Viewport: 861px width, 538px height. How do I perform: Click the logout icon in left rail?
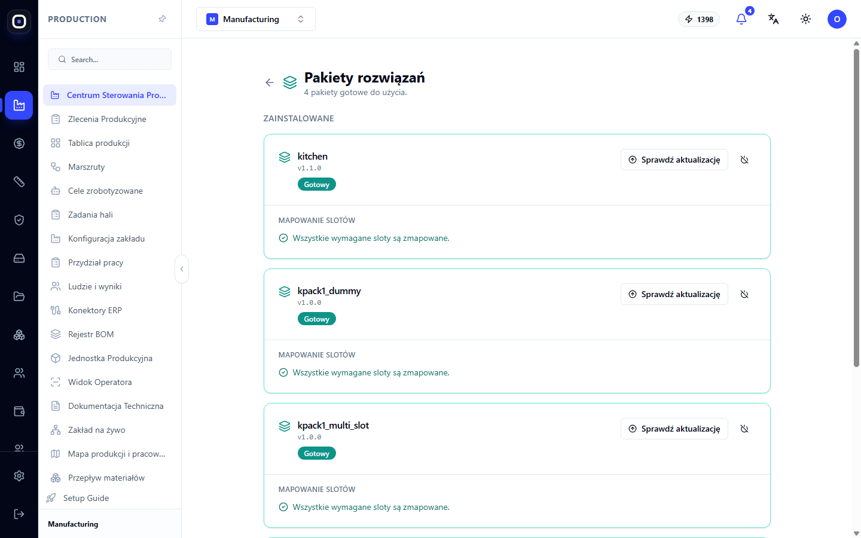click(x=19, y=514)
